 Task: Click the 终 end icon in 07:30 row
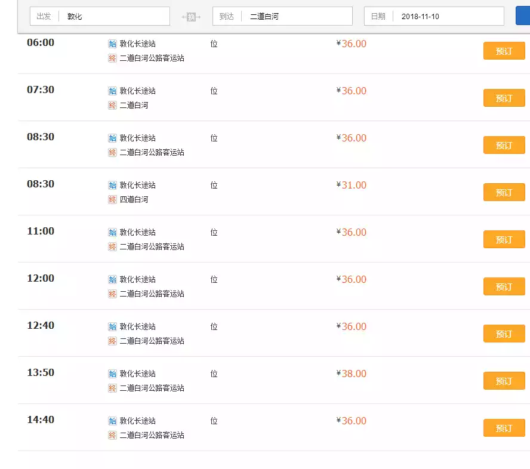(x=112, y=105)
